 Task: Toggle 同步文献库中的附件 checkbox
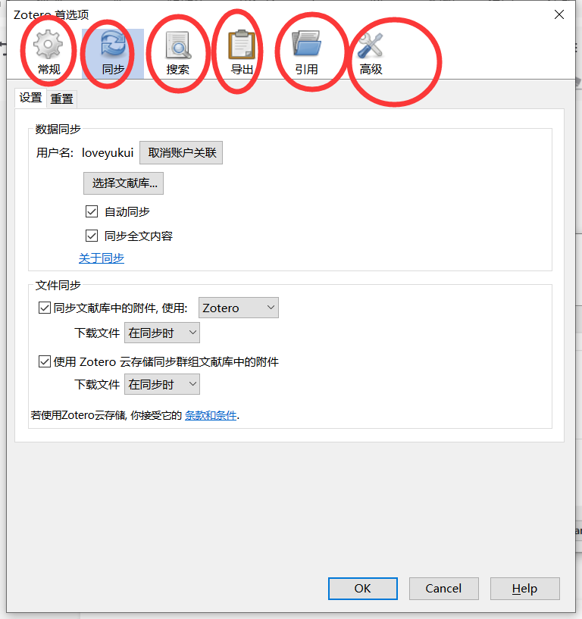44,308
